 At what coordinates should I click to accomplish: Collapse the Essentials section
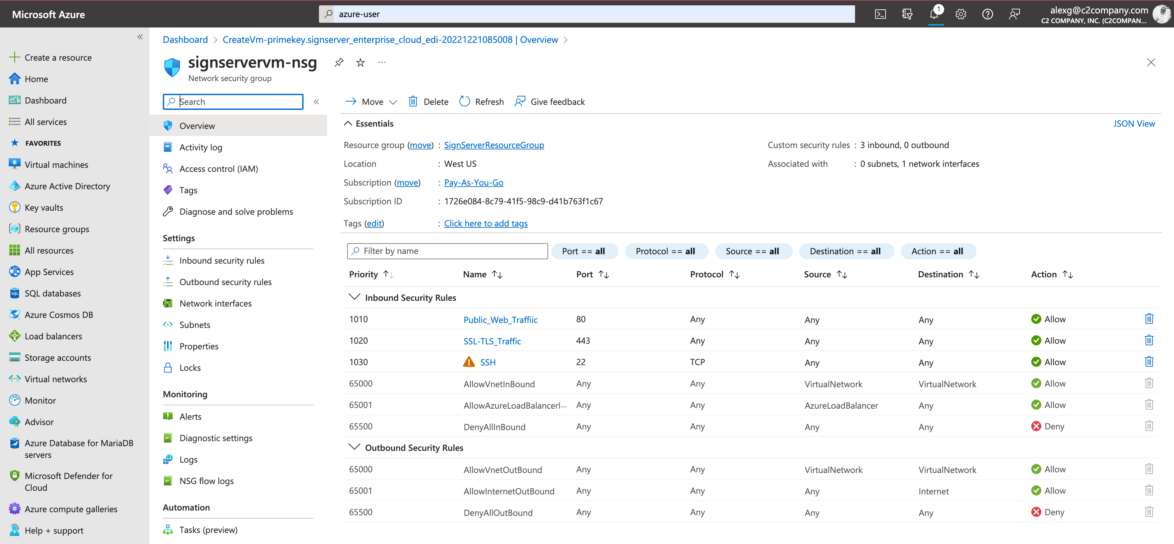coord(348,124)
